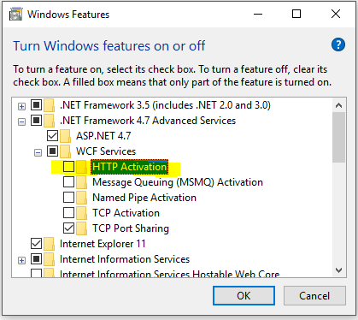Confirm changes with the OK button
The height and width of the screenshot is (320, 358).
tap(244, 296)
